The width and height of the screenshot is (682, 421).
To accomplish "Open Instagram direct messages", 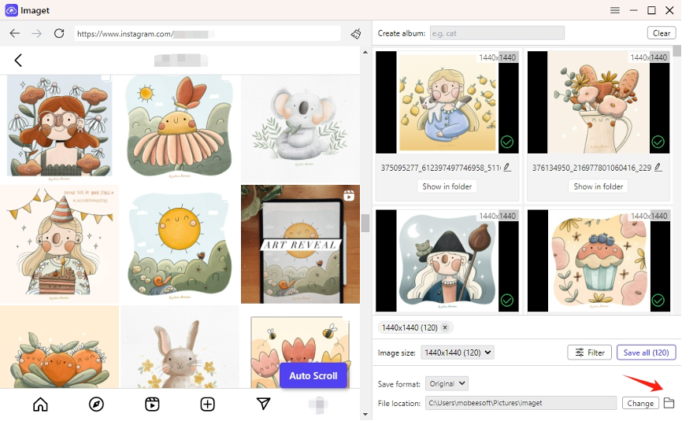I will 263,404.
